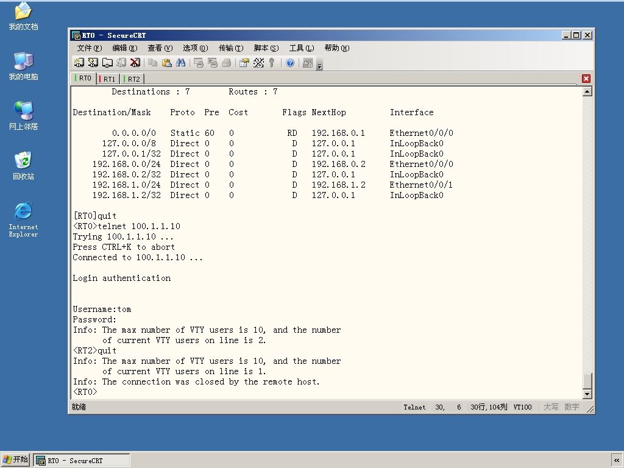The image size is (624, 468).
Task: Click the 我的电脑 desktop icon
Action: point(23,66)
